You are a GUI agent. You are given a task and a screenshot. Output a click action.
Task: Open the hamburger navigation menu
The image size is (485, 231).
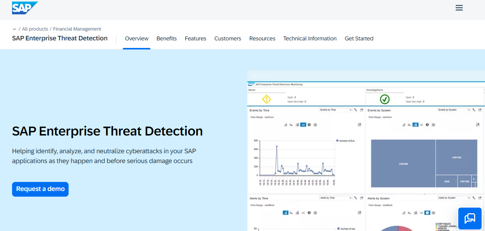[459, 8]
